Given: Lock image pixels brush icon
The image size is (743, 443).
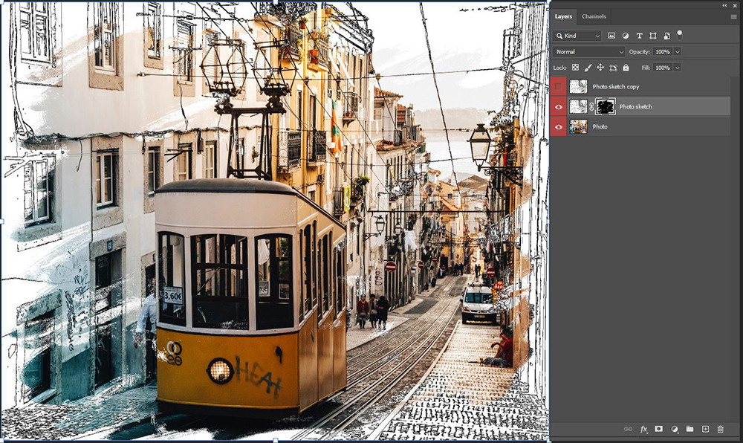Looking at the screenshot, I should click(588, 68).
